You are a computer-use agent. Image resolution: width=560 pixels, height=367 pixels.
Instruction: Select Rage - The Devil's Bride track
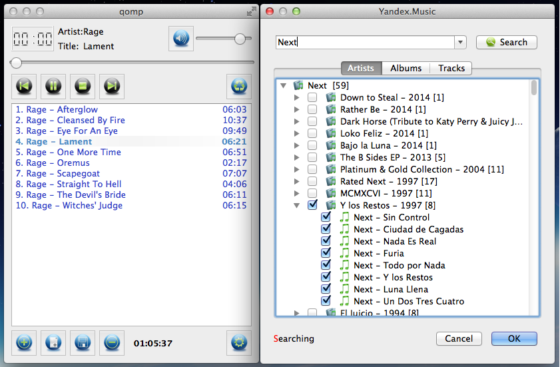131,194
